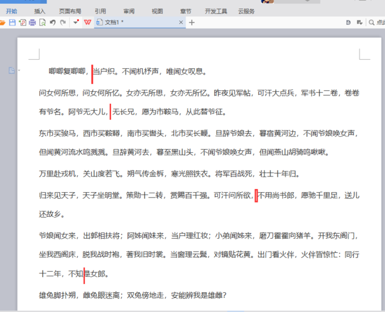Click the text 安能辨我是雄雌
Screen dimensions: 385x312
196,295
